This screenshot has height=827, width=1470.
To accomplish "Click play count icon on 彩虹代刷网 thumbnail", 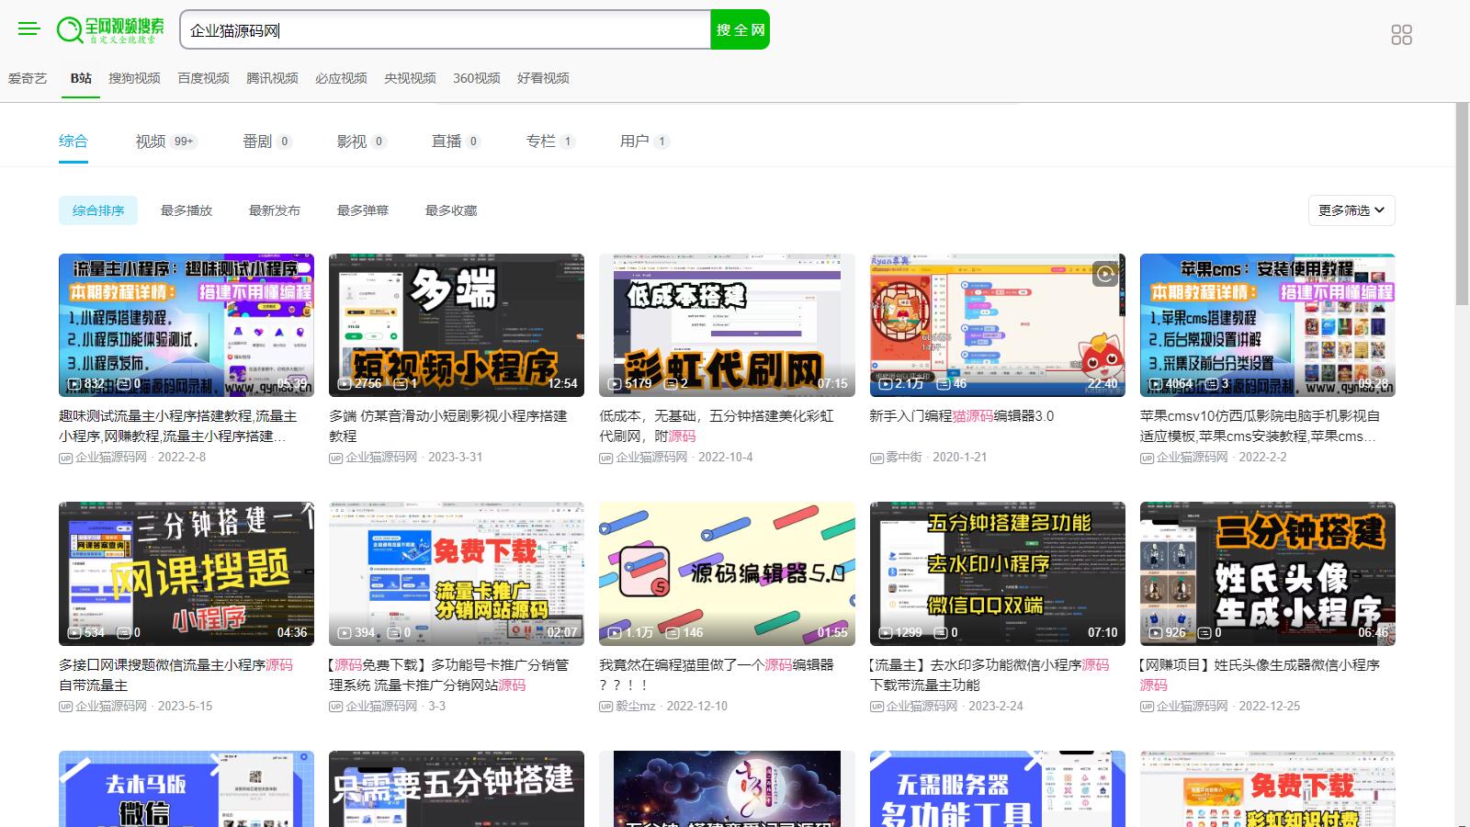I will (x=614, y=384).
